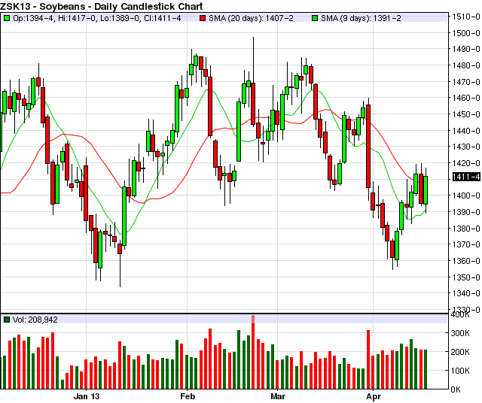Viewport: 482px width, 403px height.
Task: Click the green SMA 9 days swatch
Action: (315, 18)
